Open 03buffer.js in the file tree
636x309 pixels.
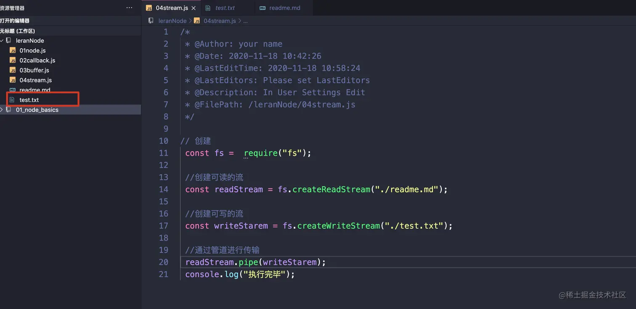[x=34, y=70]
